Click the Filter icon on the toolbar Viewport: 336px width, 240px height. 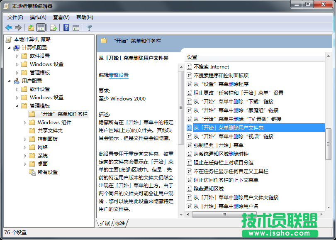(88, 27)
